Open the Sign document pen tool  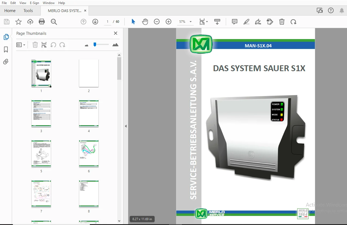258,22
